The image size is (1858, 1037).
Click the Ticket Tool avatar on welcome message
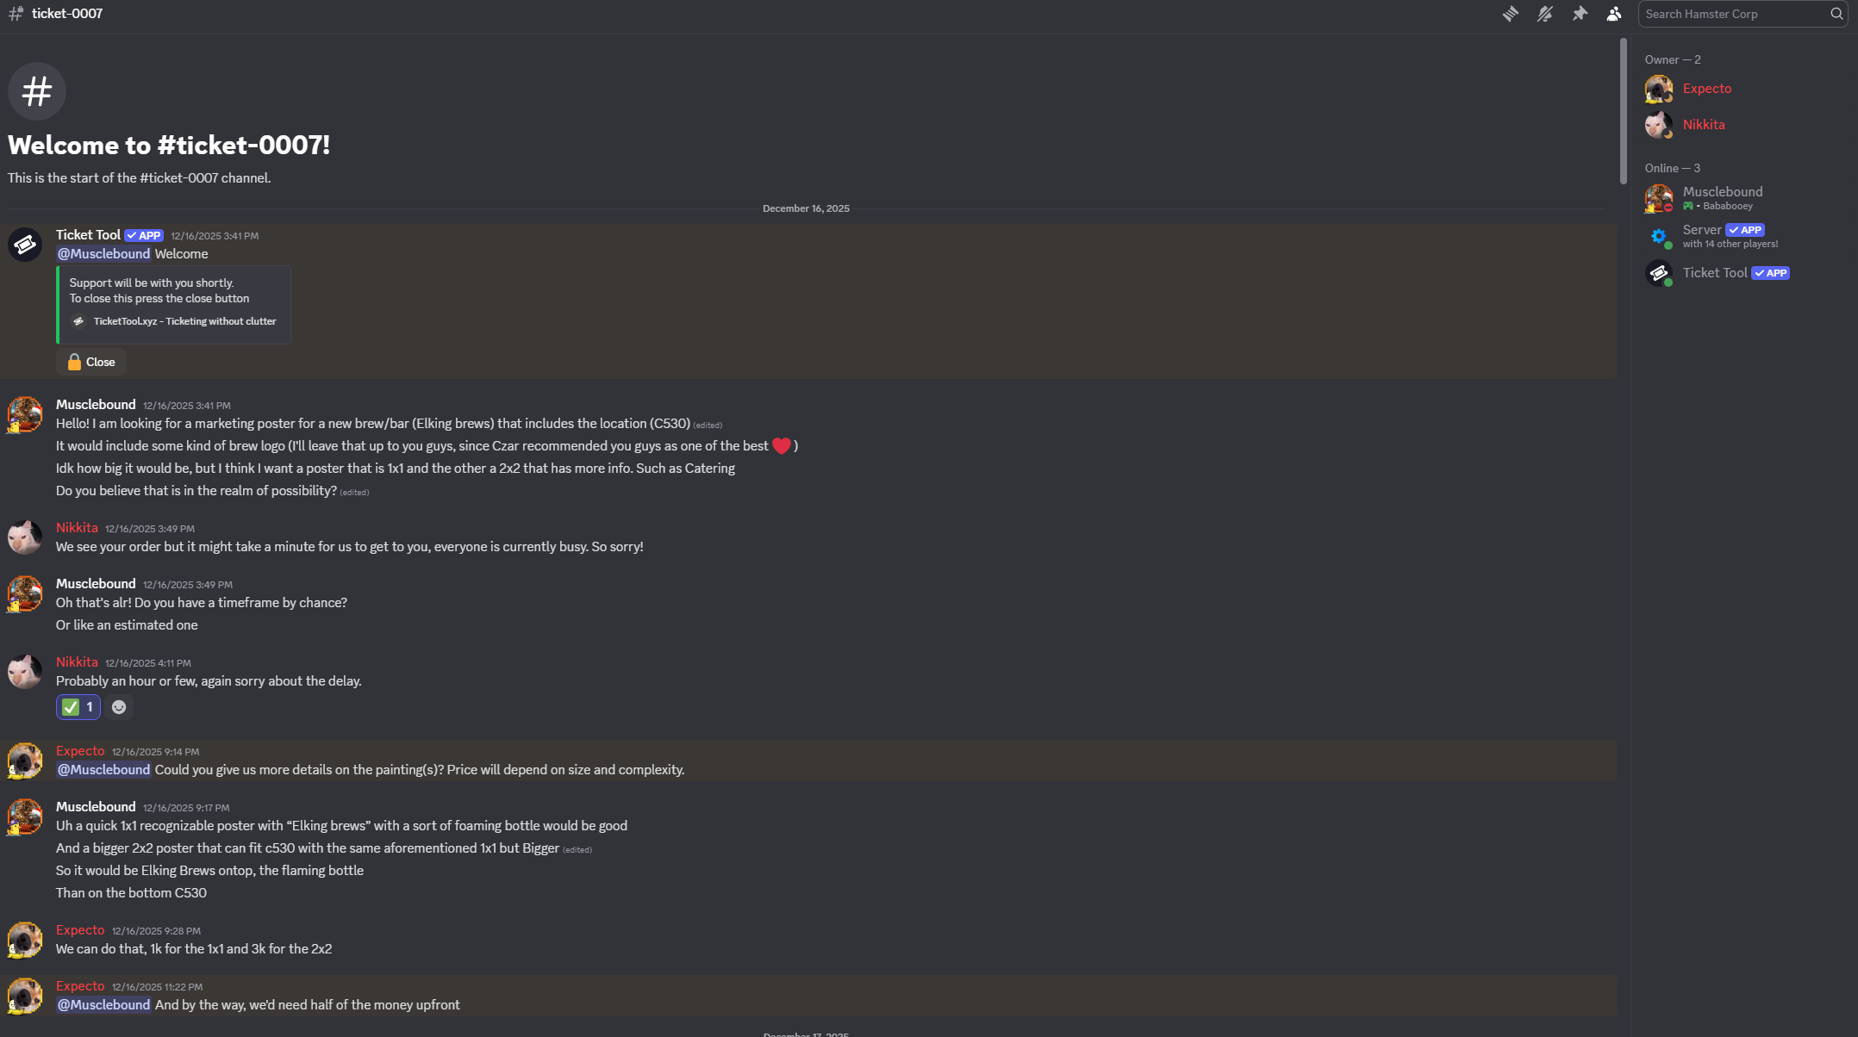25,245
